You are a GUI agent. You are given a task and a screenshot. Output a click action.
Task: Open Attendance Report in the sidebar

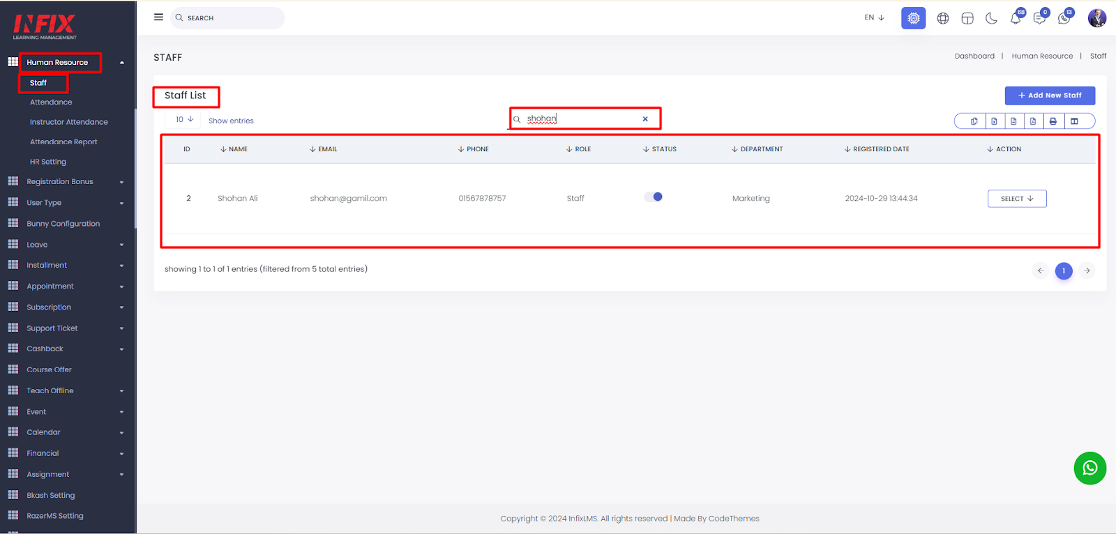(x=63, y=142)
